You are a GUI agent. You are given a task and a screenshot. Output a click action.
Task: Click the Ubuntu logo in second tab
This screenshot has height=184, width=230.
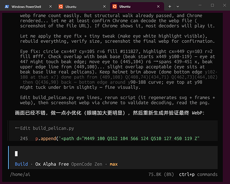click(61, 6)
